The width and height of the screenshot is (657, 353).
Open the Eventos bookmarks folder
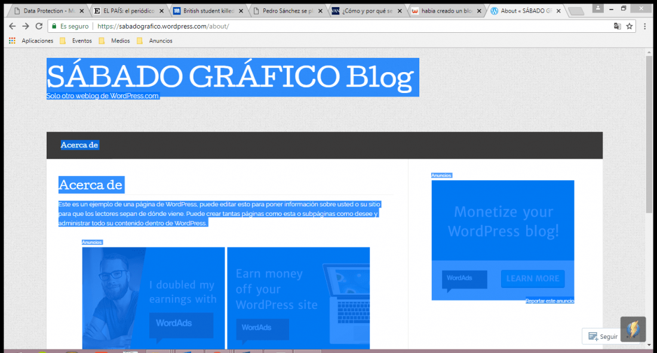pos(76,41)
